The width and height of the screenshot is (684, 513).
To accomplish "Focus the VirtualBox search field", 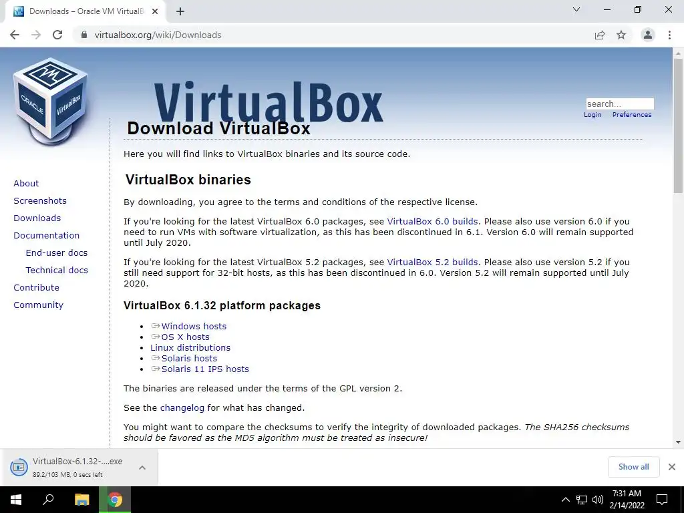I will 620,104.
